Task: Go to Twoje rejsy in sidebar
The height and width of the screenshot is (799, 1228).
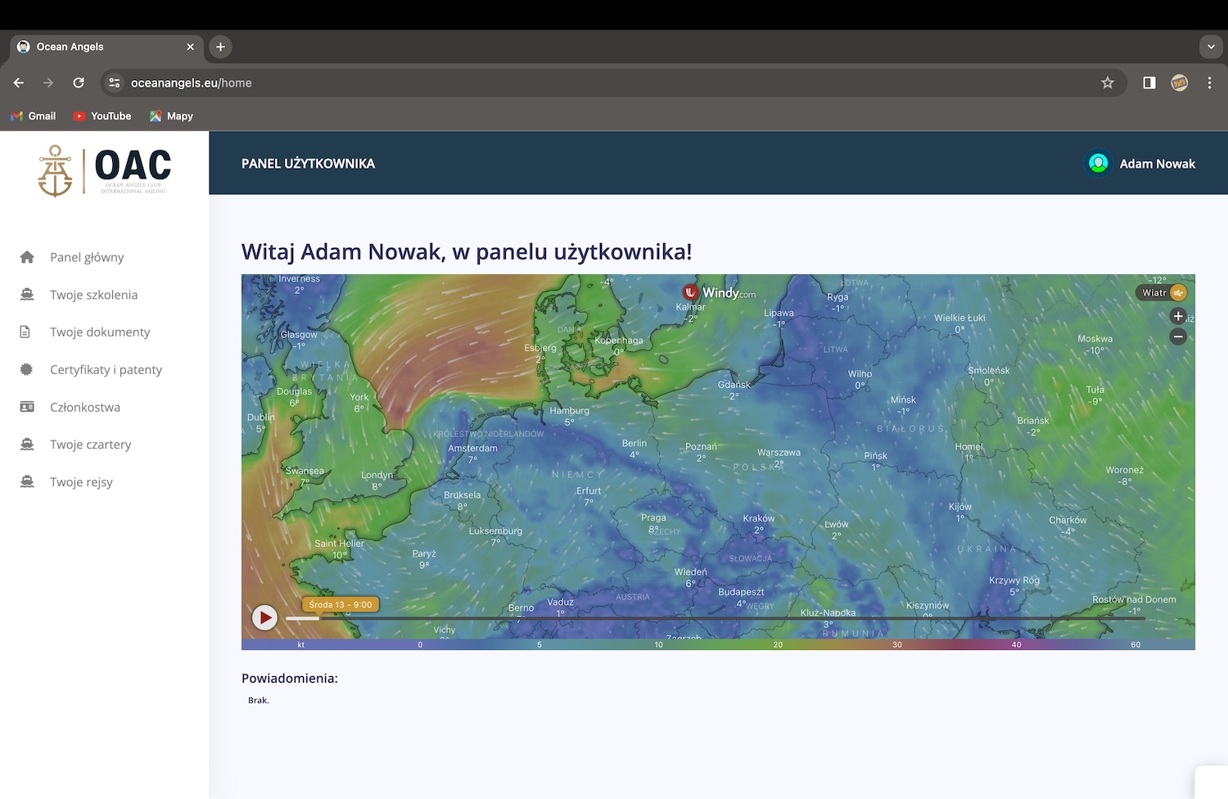Action: click(x=81, y=482)
